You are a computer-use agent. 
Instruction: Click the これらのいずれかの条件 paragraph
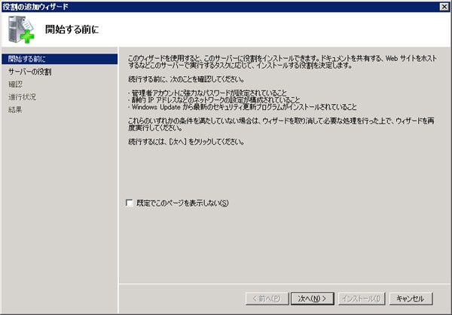(x=281, y=124)
